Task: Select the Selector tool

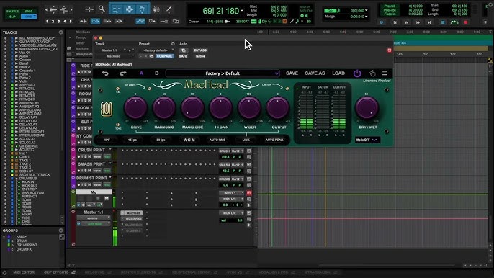Action: click(x=129, y=9)
